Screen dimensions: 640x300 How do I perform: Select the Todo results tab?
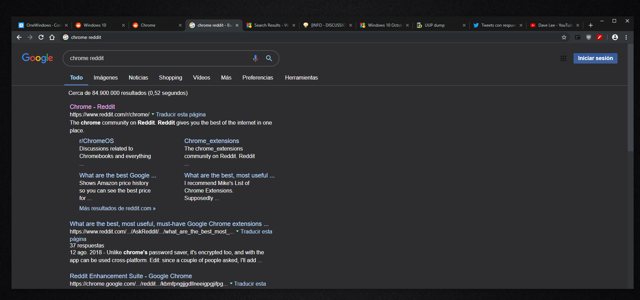(76, 78)
